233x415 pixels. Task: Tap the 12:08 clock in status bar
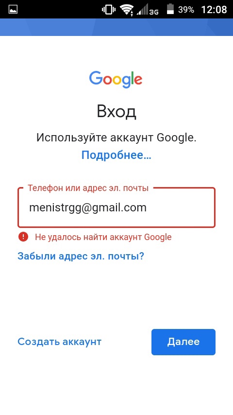(214, 10)
